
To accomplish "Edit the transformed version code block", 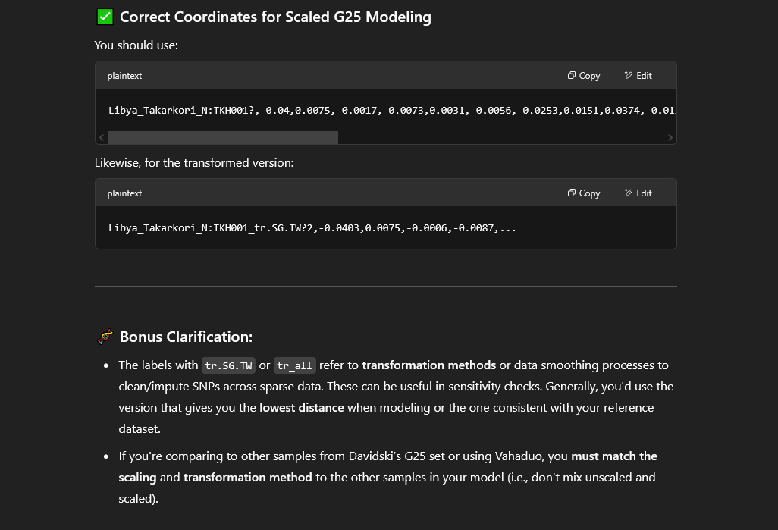I will pyautogui.click(x=638, y=193).
